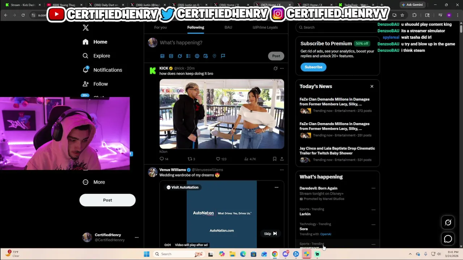View analytics of the KICK post

pyautogui.click(x=250, y=159)
